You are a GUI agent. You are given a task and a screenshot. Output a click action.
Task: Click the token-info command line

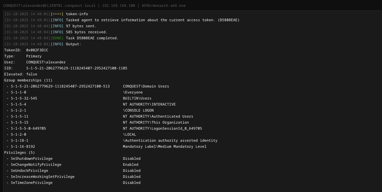point(77,14)
